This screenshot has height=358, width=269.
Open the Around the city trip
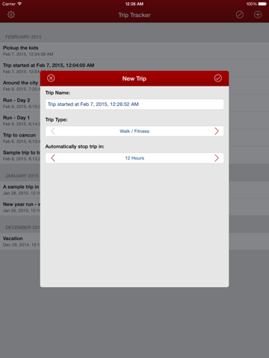[x=20, y=86]
